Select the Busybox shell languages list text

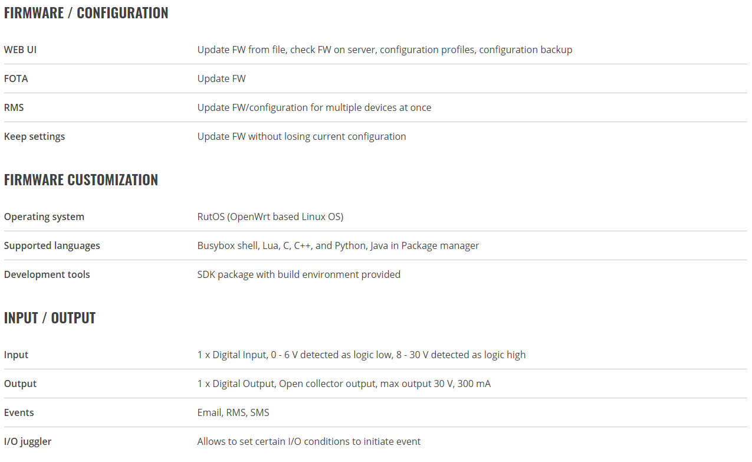338,245
